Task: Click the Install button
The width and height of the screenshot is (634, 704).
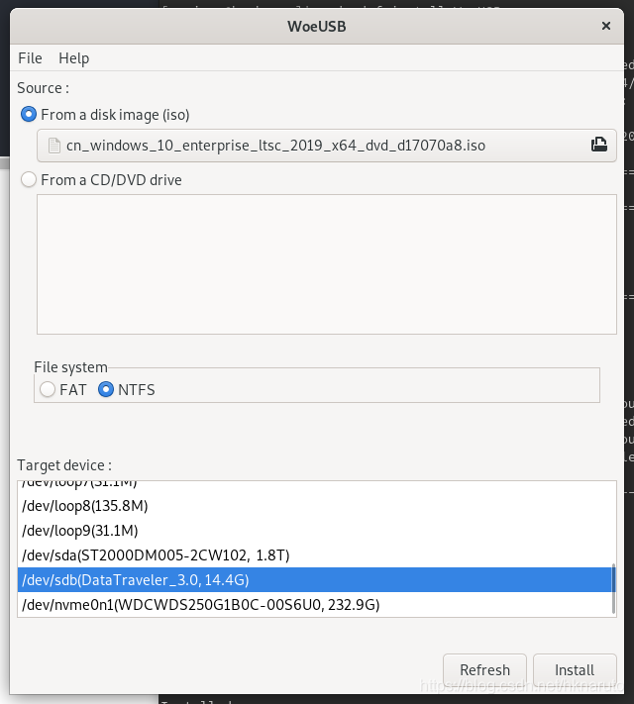Action: pos(575,670)
